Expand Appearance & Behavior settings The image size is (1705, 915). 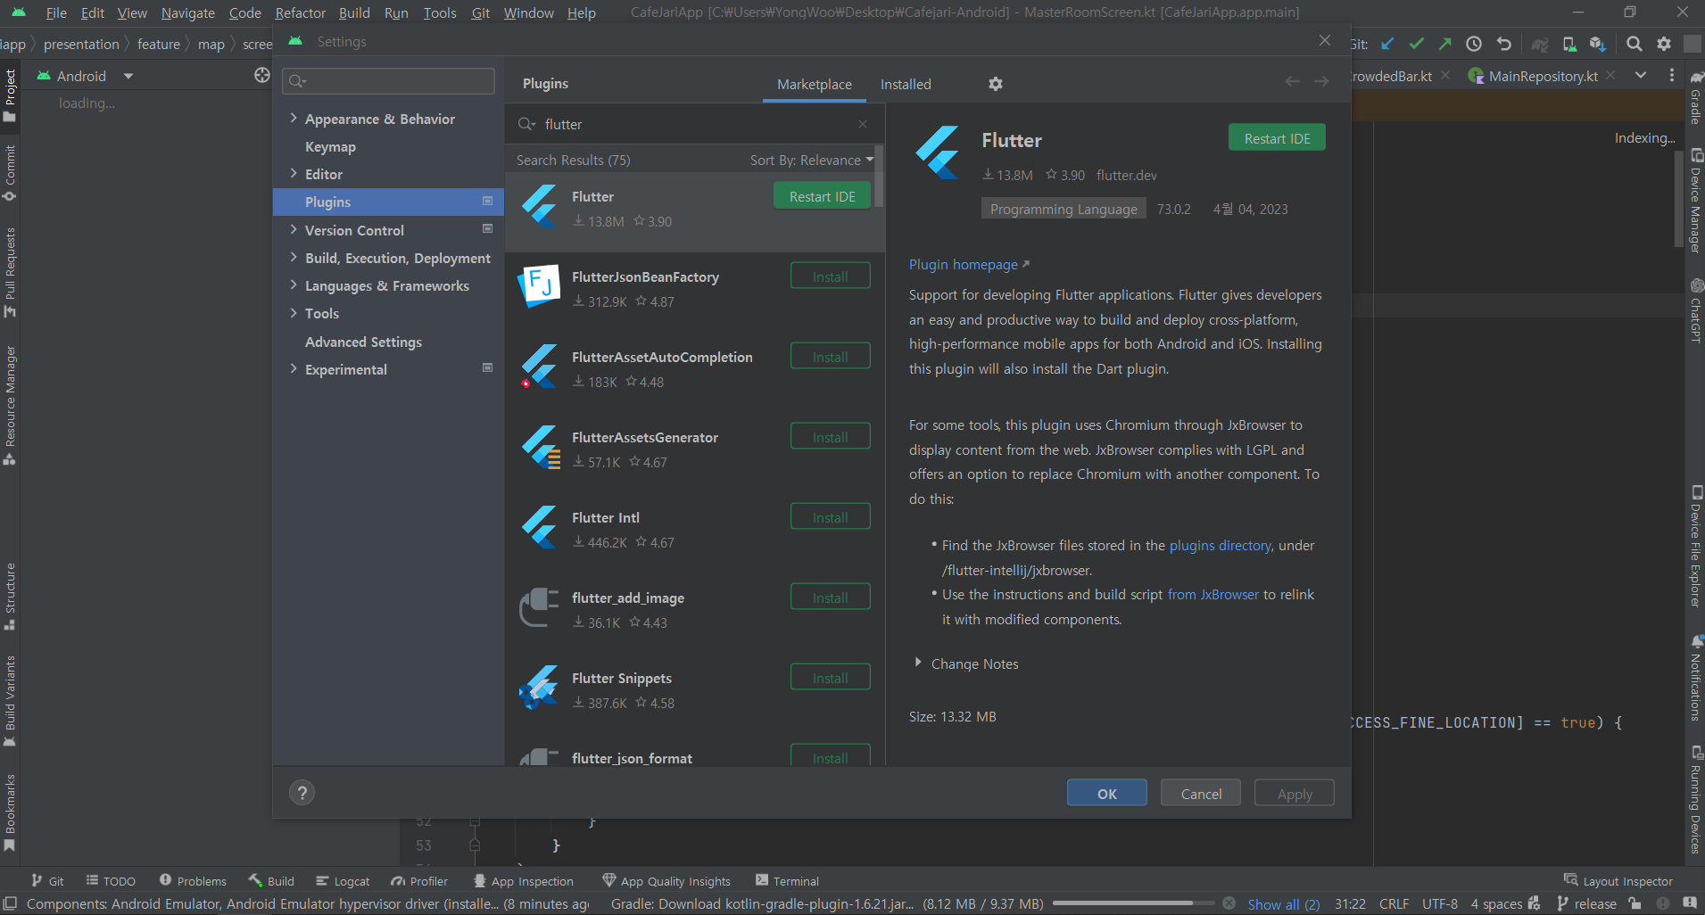click(x=294, y=118)
